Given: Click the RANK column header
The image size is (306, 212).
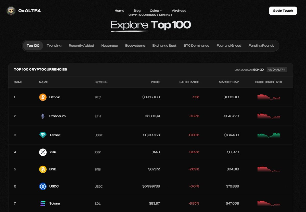Looking at the screenshot, I should (18, 82).
